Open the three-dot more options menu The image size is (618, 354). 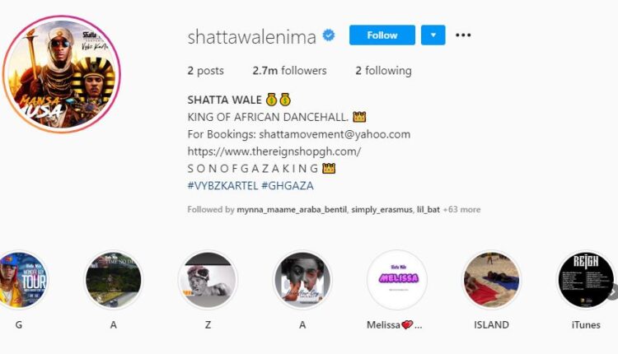(463, 35)
